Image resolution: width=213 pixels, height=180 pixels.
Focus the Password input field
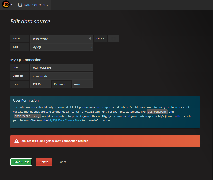click(82, 84)
